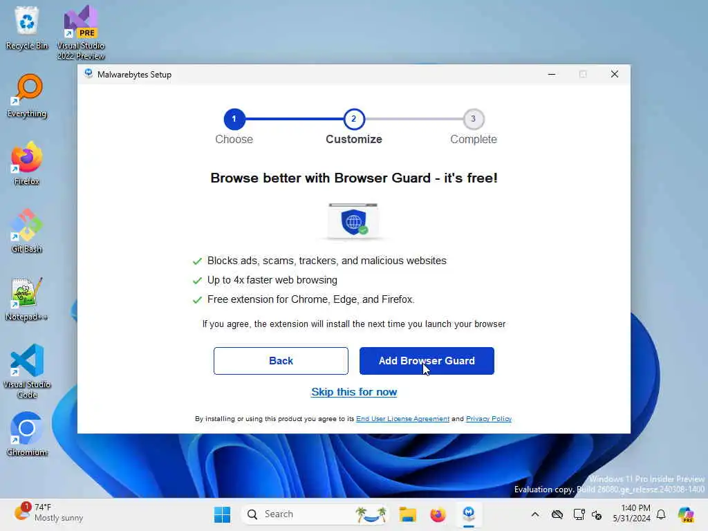Click the taskbar Search box
Image resolution: width=708 pixels, height=531 pixels.
click(x=315, y=514)
